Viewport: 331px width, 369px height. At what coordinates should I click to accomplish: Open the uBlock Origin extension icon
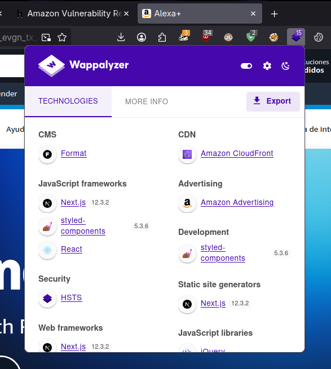tap(206, 37)
